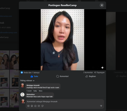This screenshot has height=111, width=127.
Task: Click Bagikan button in background post
Action: (121, 76)
